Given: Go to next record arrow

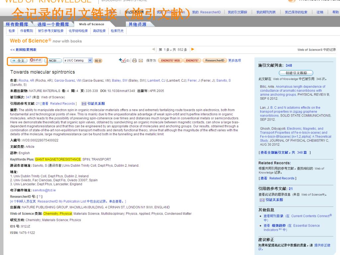Looking at the screenshot, I should [x=193, y=49].
